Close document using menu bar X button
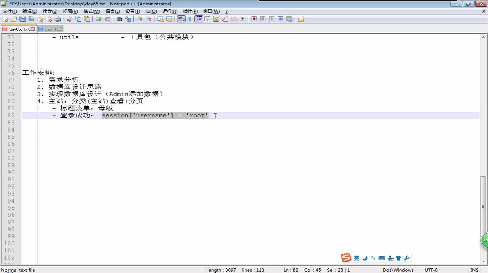The image size is (488, 273). (x=484, y=11)
